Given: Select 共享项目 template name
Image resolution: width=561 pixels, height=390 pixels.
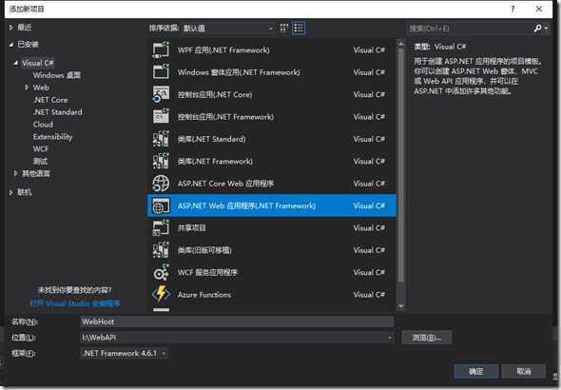Looking at the screenshot, I should click(x=192, y=228).
